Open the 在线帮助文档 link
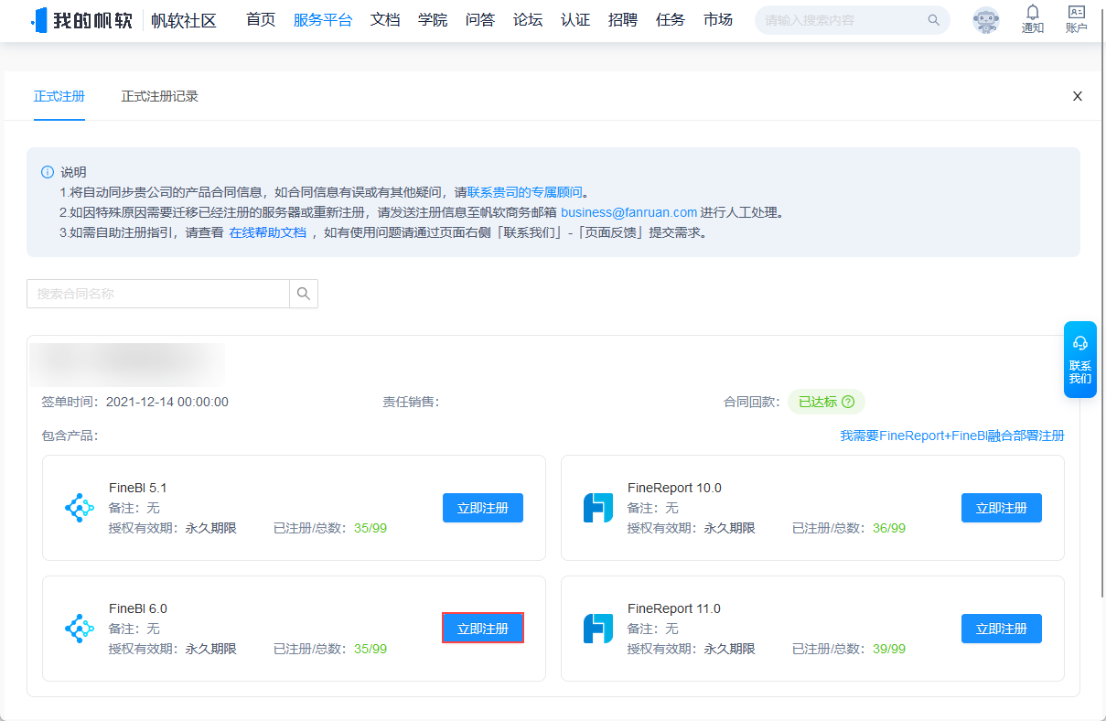 (x=268, y=232)
